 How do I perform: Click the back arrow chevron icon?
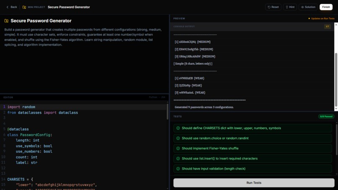pos(7,7)
